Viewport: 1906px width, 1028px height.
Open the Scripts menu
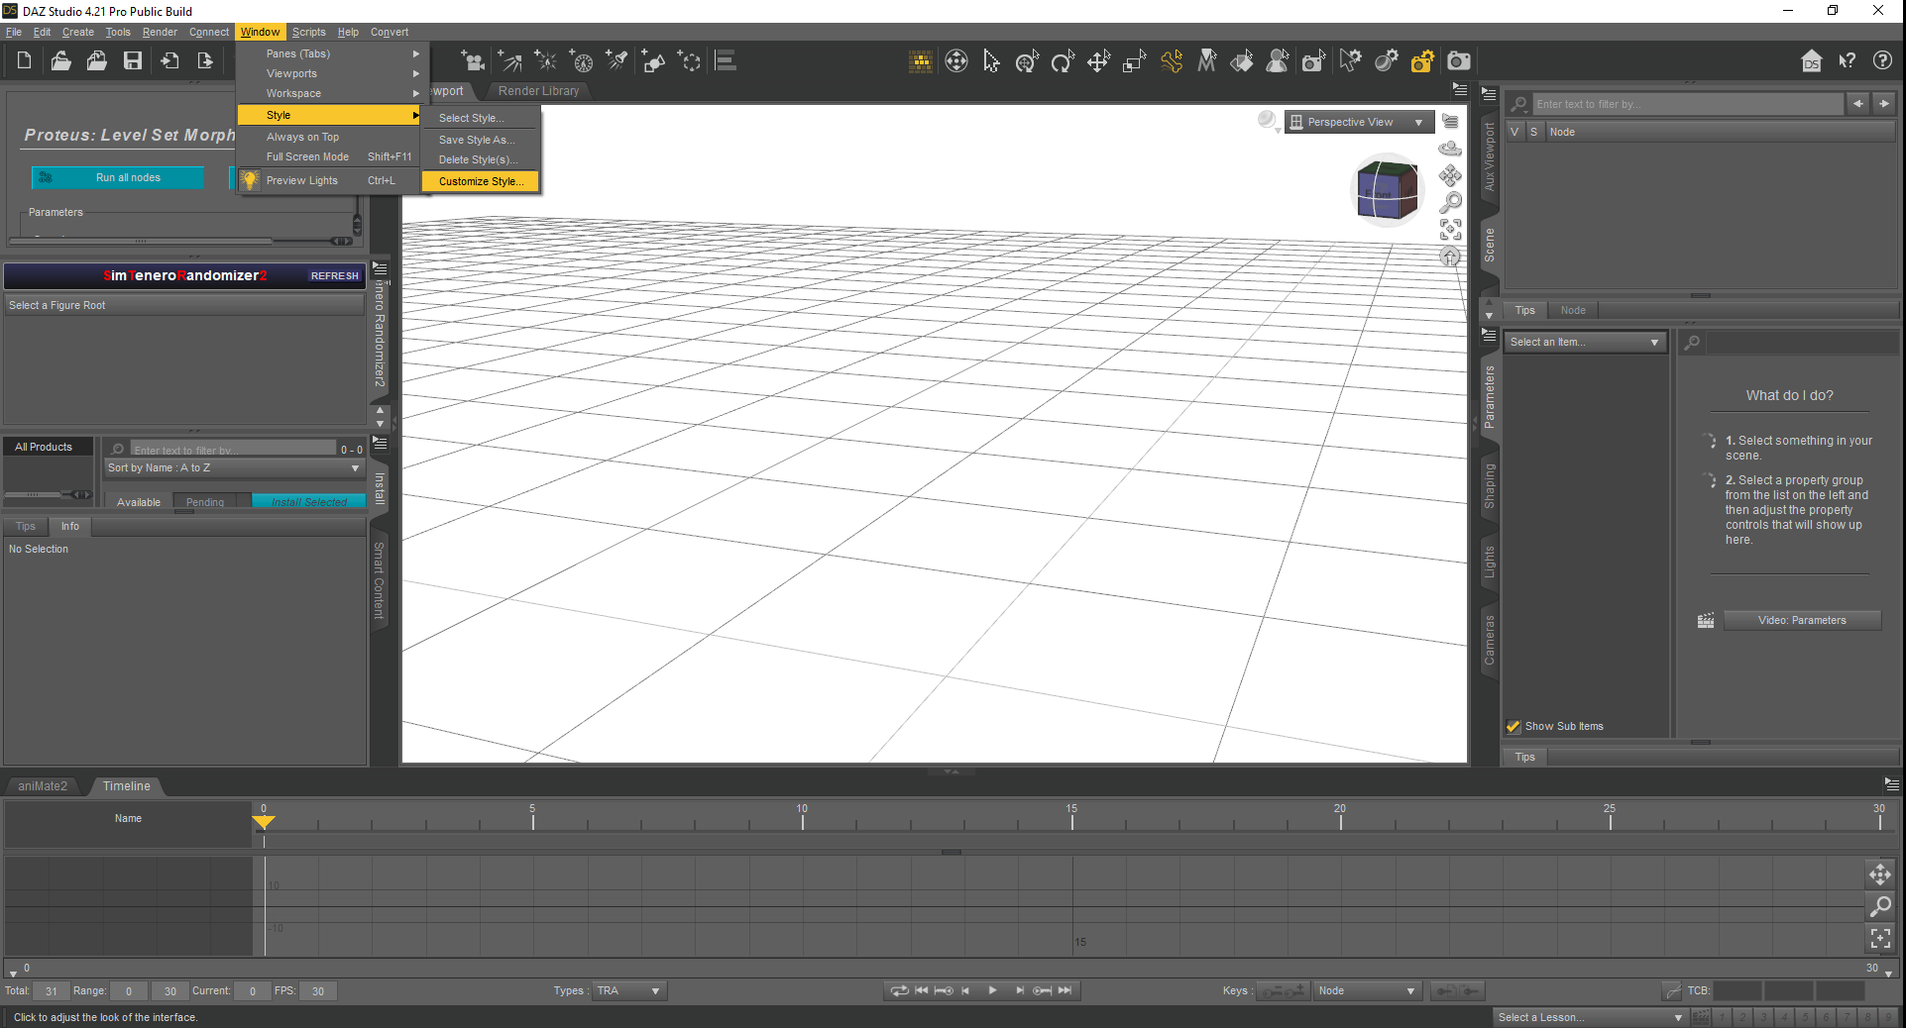tap(308, 32)
